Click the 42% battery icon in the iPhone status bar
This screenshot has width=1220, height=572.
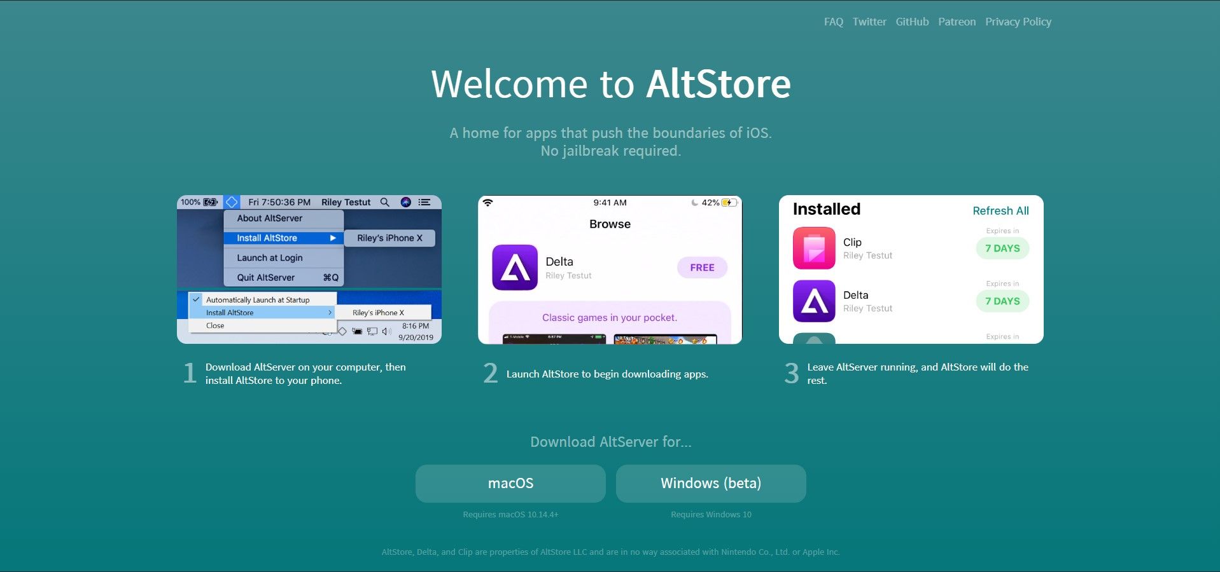point(729,203)
